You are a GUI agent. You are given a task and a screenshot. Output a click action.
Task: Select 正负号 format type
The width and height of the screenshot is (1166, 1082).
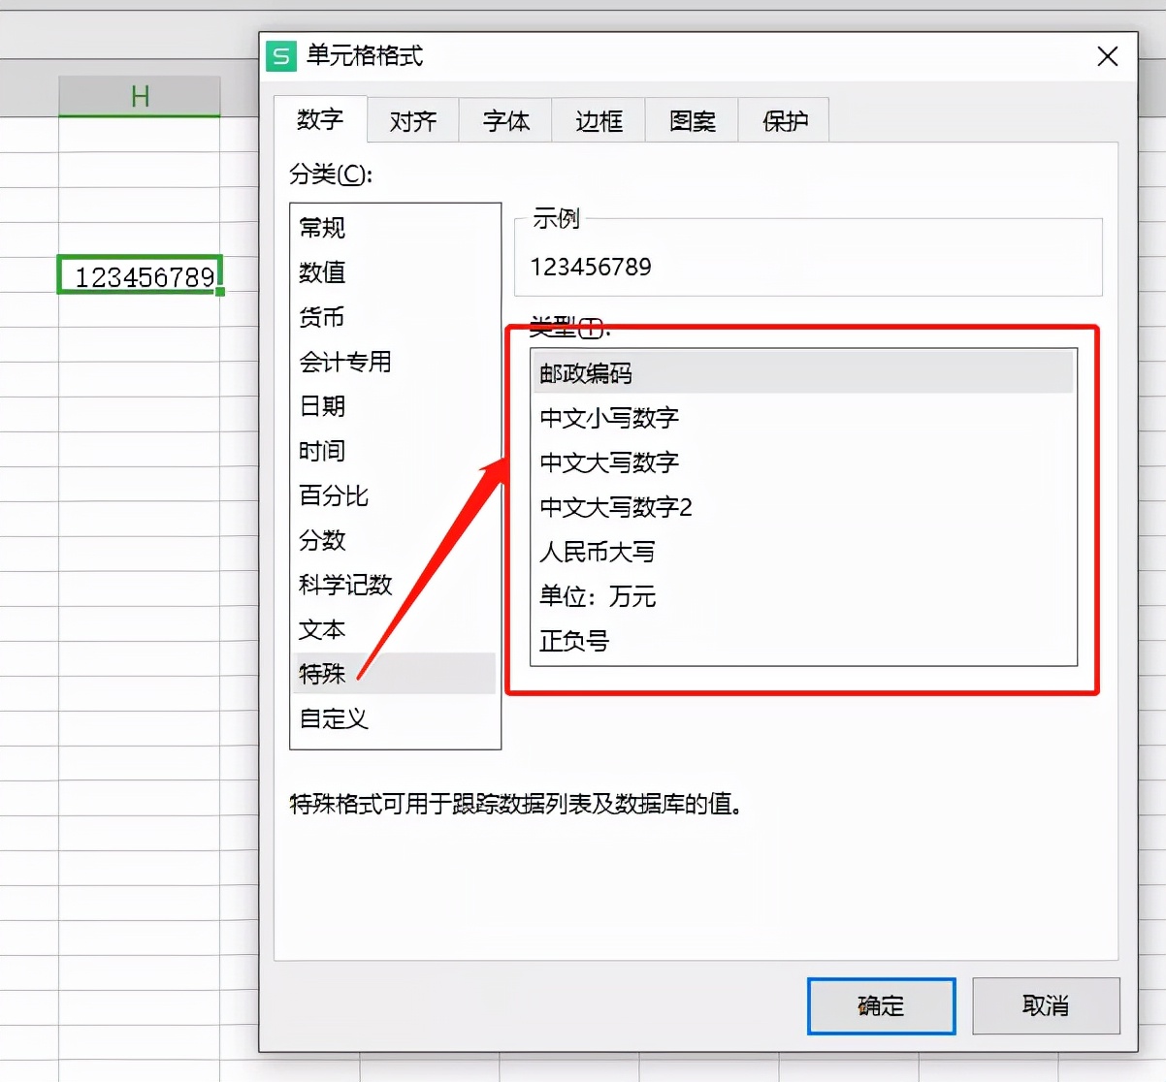coord(573,641)
